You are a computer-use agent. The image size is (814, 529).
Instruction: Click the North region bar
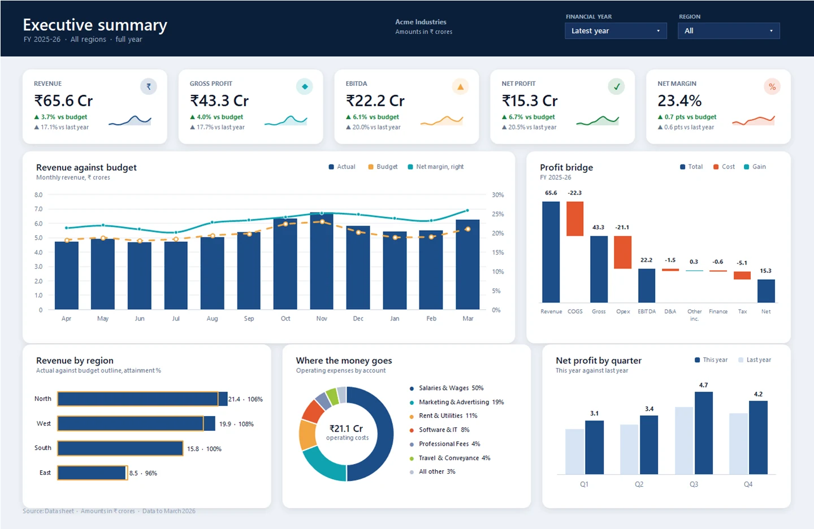142,399
